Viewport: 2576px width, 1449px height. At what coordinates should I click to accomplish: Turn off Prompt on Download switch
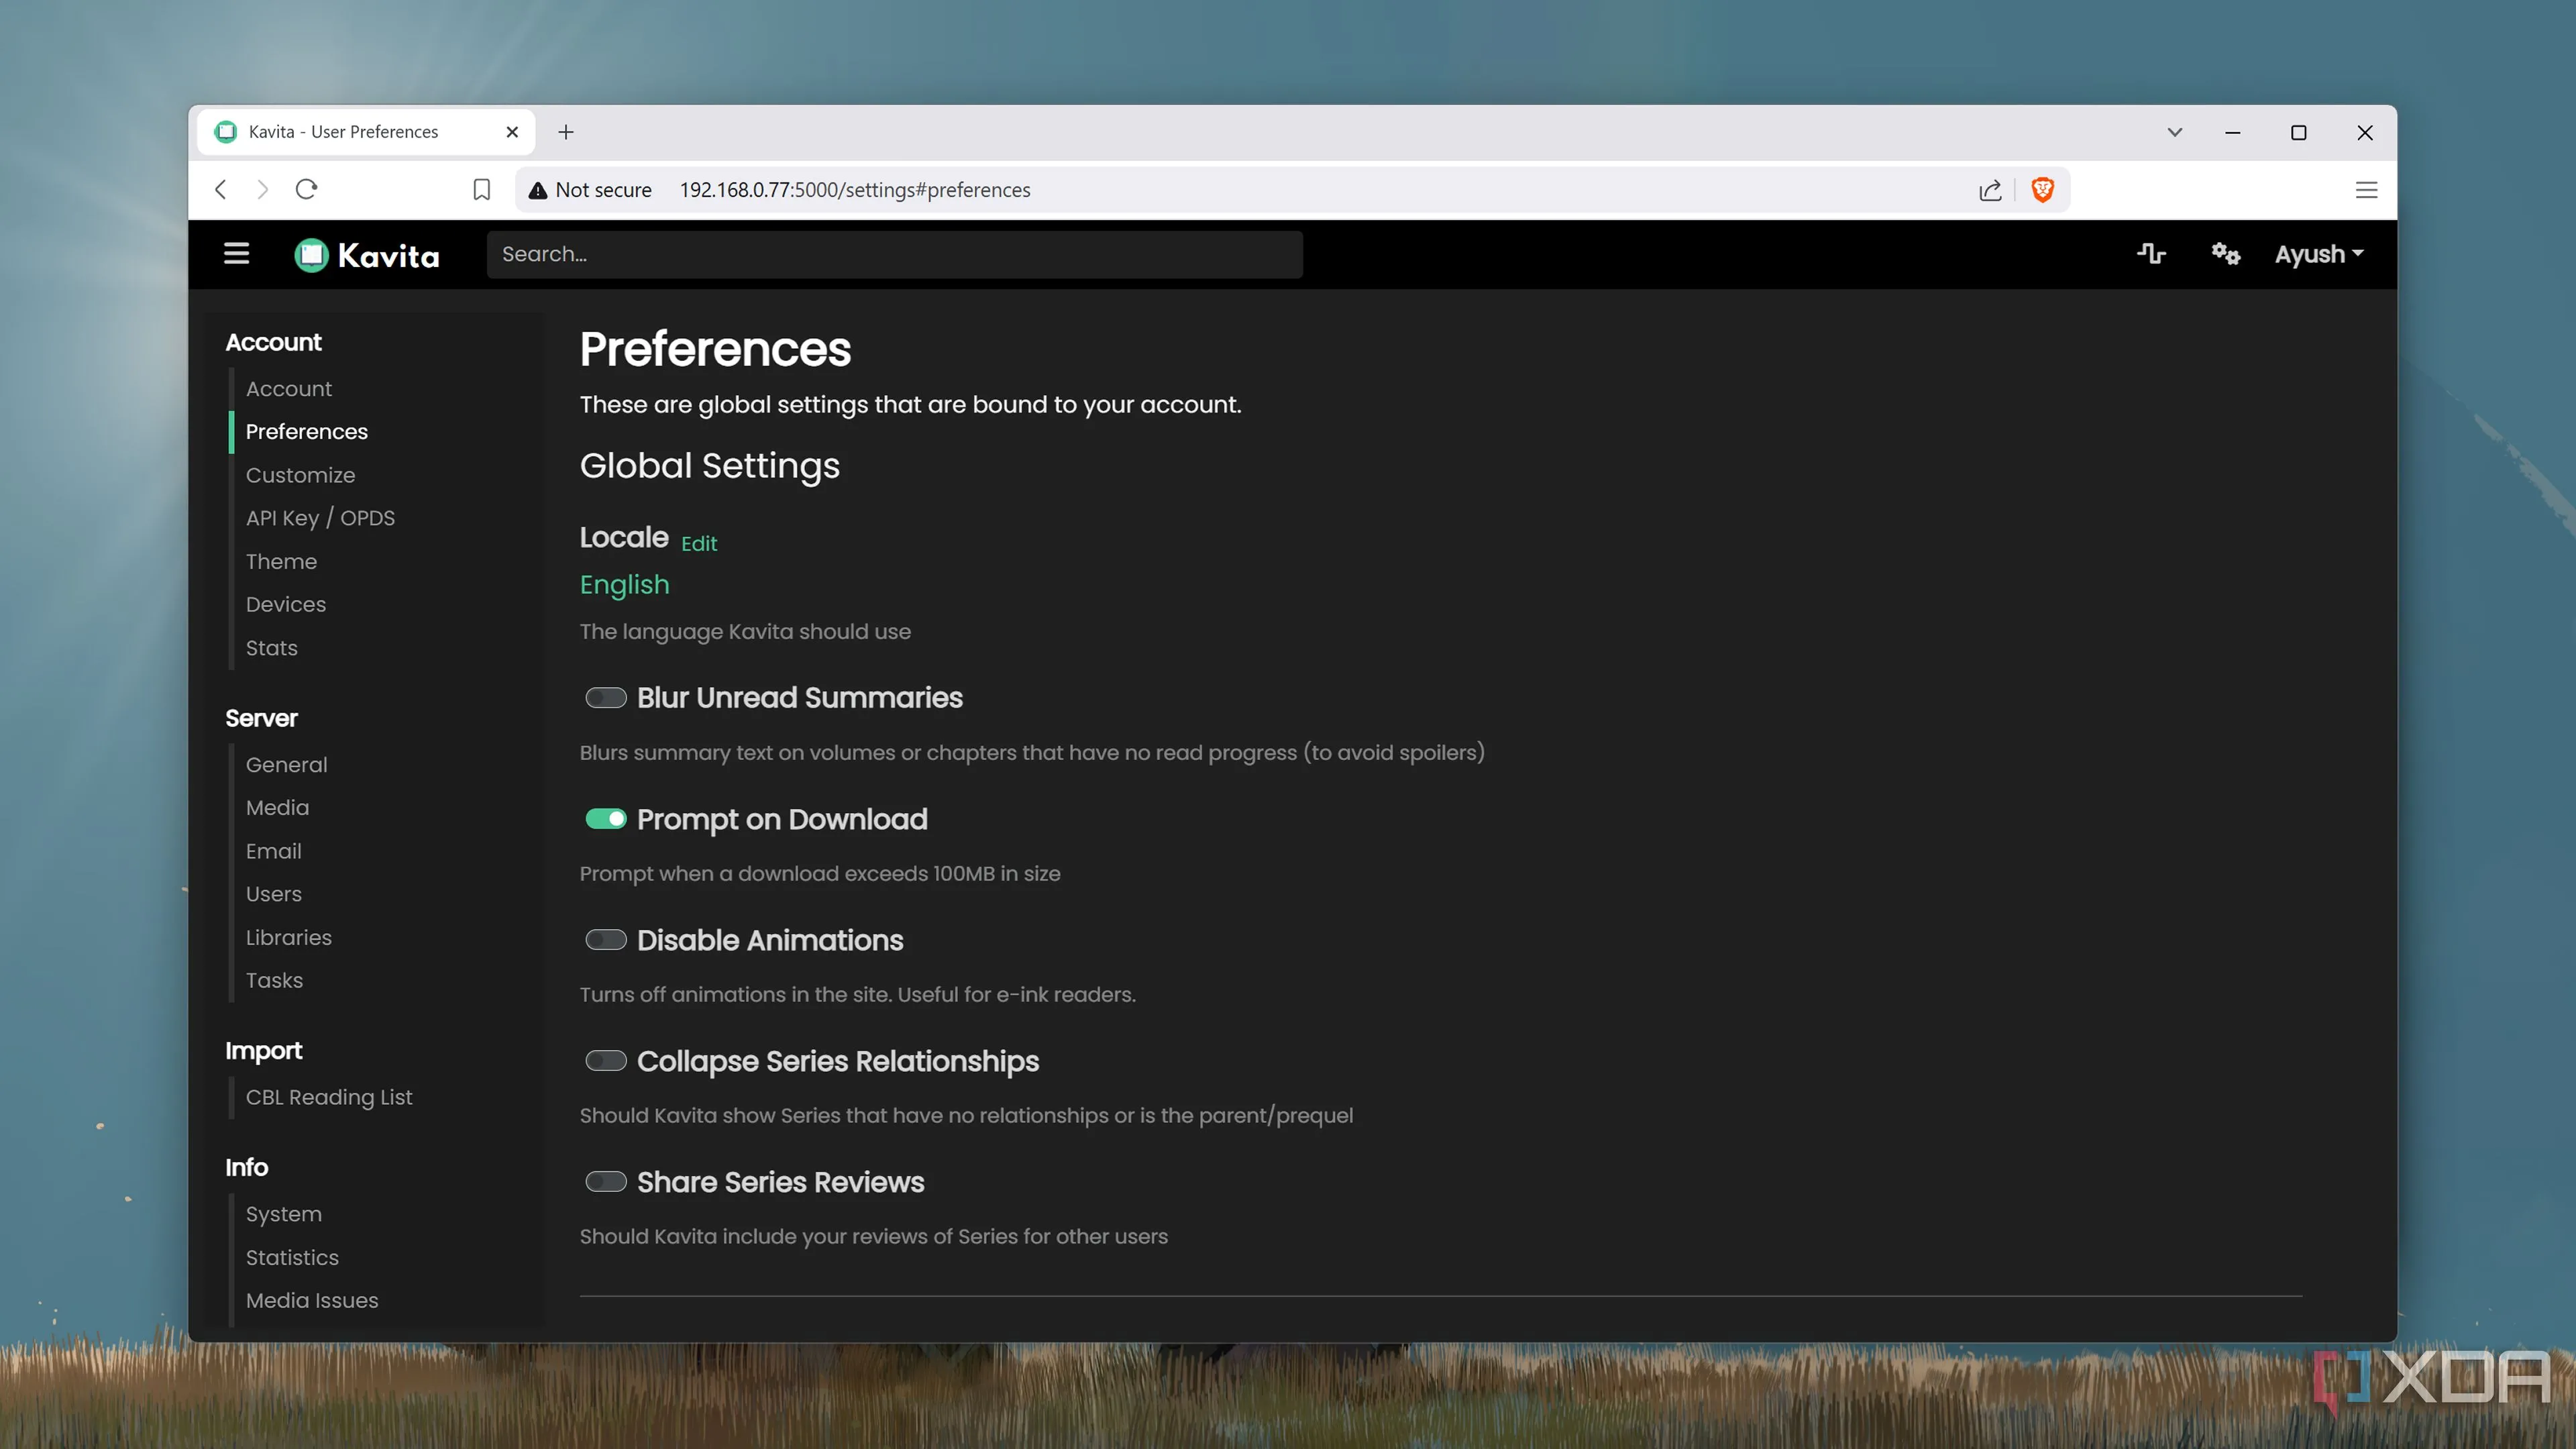[x=606, y=819]
